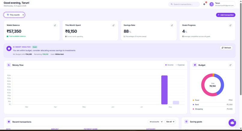Click the 4% goals progress value
The image size is (242, 131).
[x=185, y=31]
